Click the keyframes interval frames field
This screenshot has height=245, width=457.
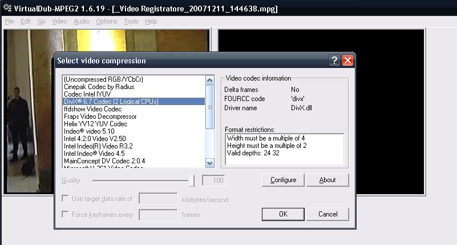coord(158,215)
